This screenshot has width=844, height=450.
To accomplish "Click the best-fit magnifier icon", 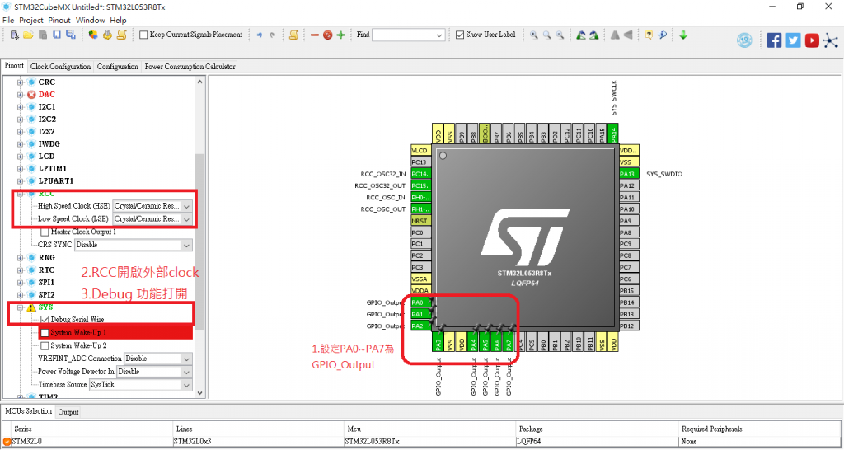I will [x=547, y=35].
